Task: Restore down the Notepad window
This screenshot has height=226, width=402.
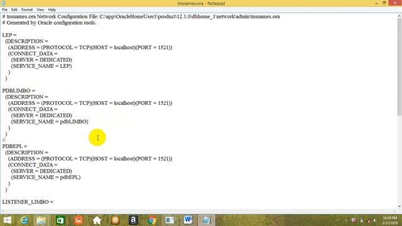Action: click(x=384, y=3)
